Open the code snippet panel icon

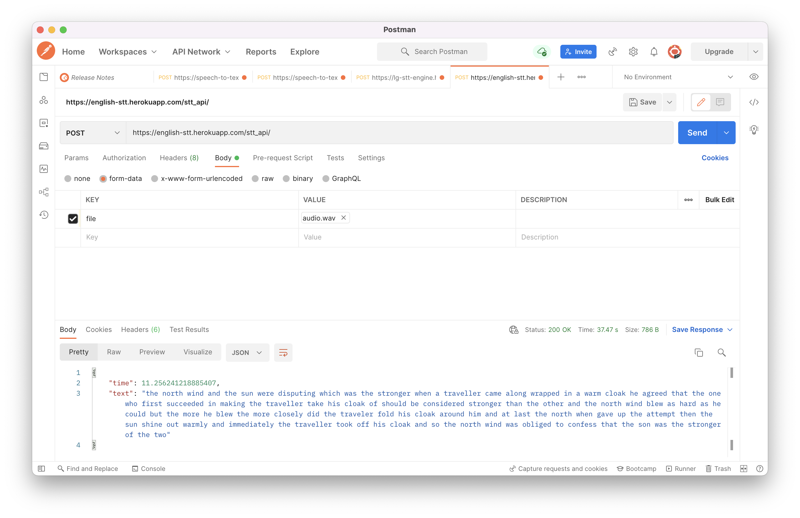click(754, 102)
